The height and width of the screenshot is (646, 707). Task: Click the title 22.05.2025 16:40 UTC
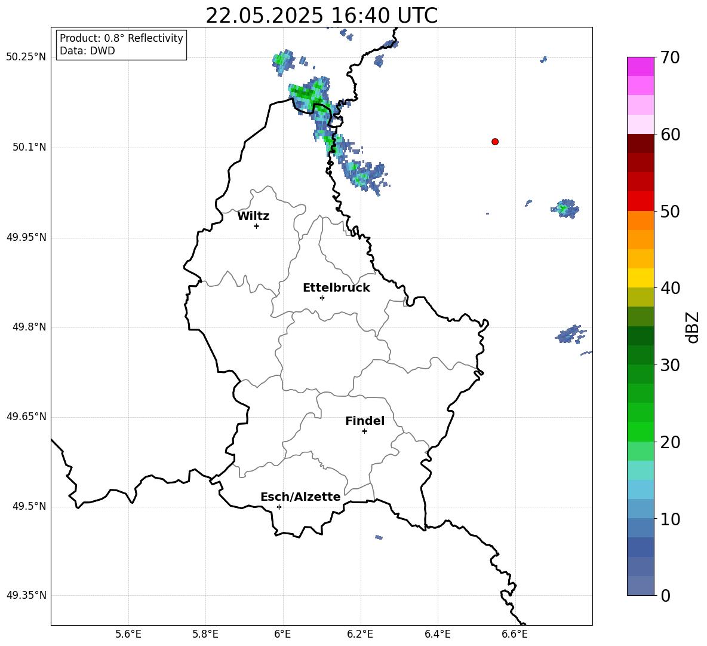[x=321, y=16]
